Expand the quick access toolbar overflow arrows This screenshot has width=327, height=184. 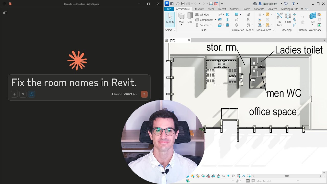pos(222,4)
